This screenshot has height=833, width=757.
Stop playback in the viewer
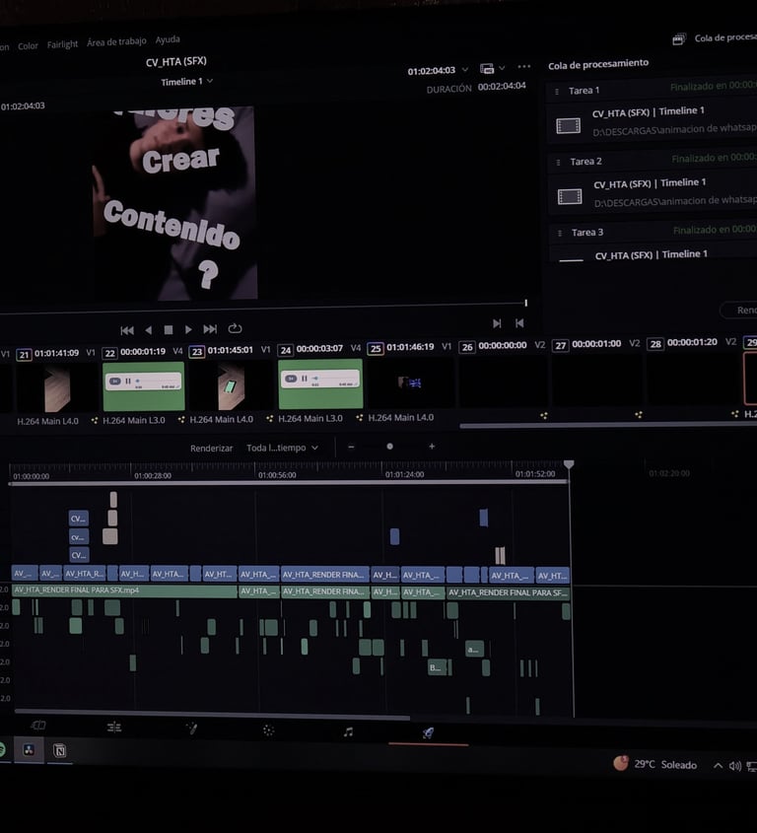[169, 330]
